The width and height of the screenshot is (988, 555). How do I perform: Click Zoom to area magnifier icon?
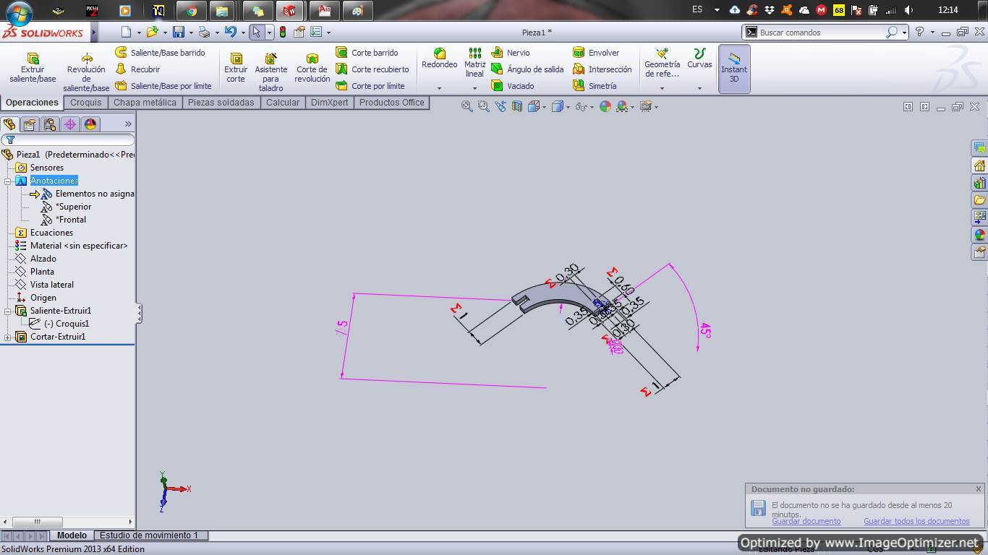click(x=483, y=106)
